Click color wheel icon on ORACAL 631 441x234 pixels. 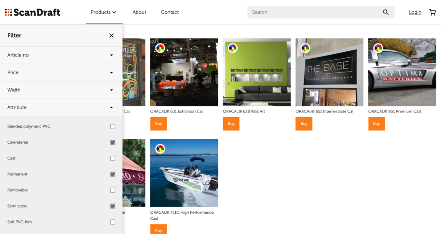point(160,48)
